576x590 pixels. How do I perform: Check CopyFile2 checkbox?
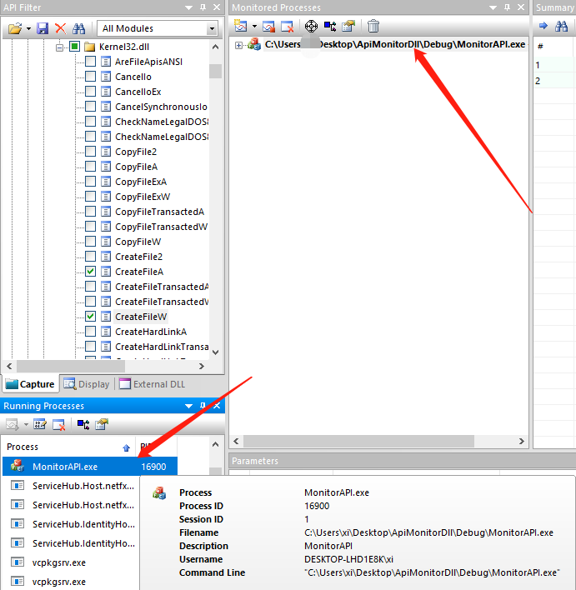coord(90,152)
